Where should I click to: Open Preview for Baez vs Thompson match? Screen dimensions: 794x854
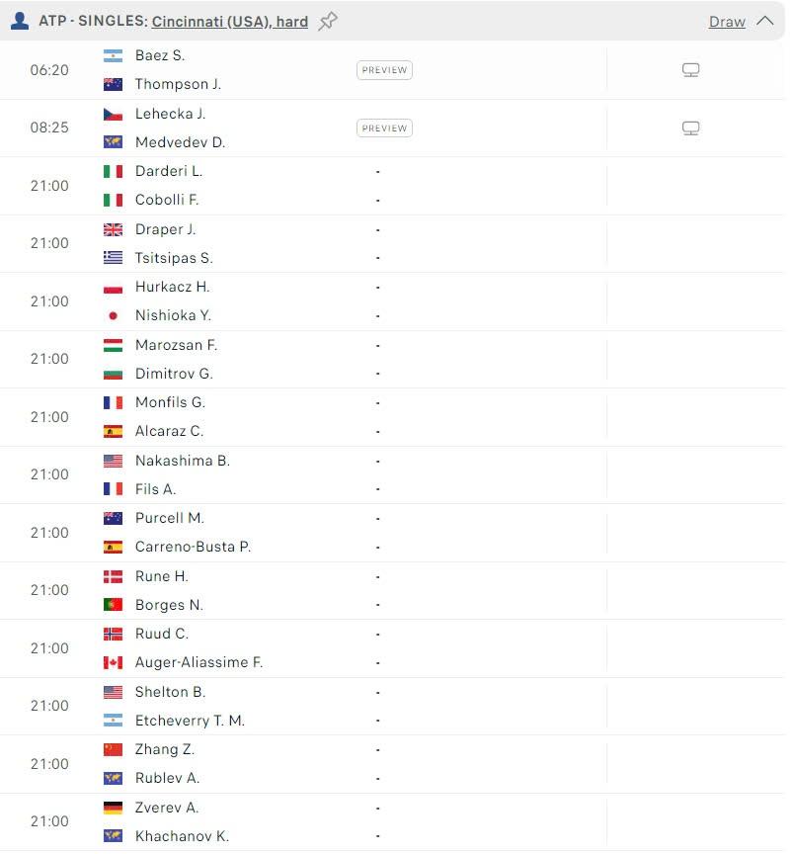pos(384,70)
